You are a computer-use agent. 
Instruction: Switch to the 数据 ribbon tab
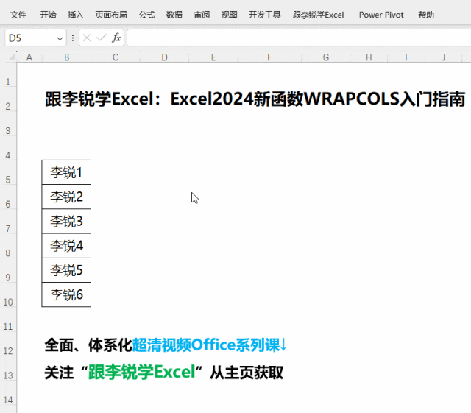[174, 15]
